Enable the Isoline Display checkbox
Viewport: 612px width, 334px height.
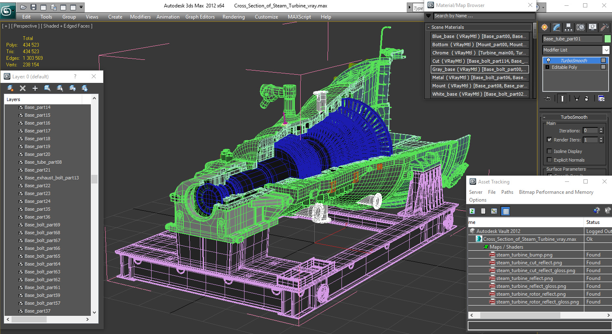coord(549,151)
